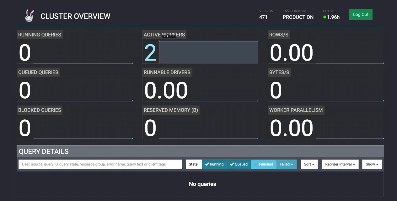
Task: Click the WORKER PARALLELISM label
Action: click(296, 110)
